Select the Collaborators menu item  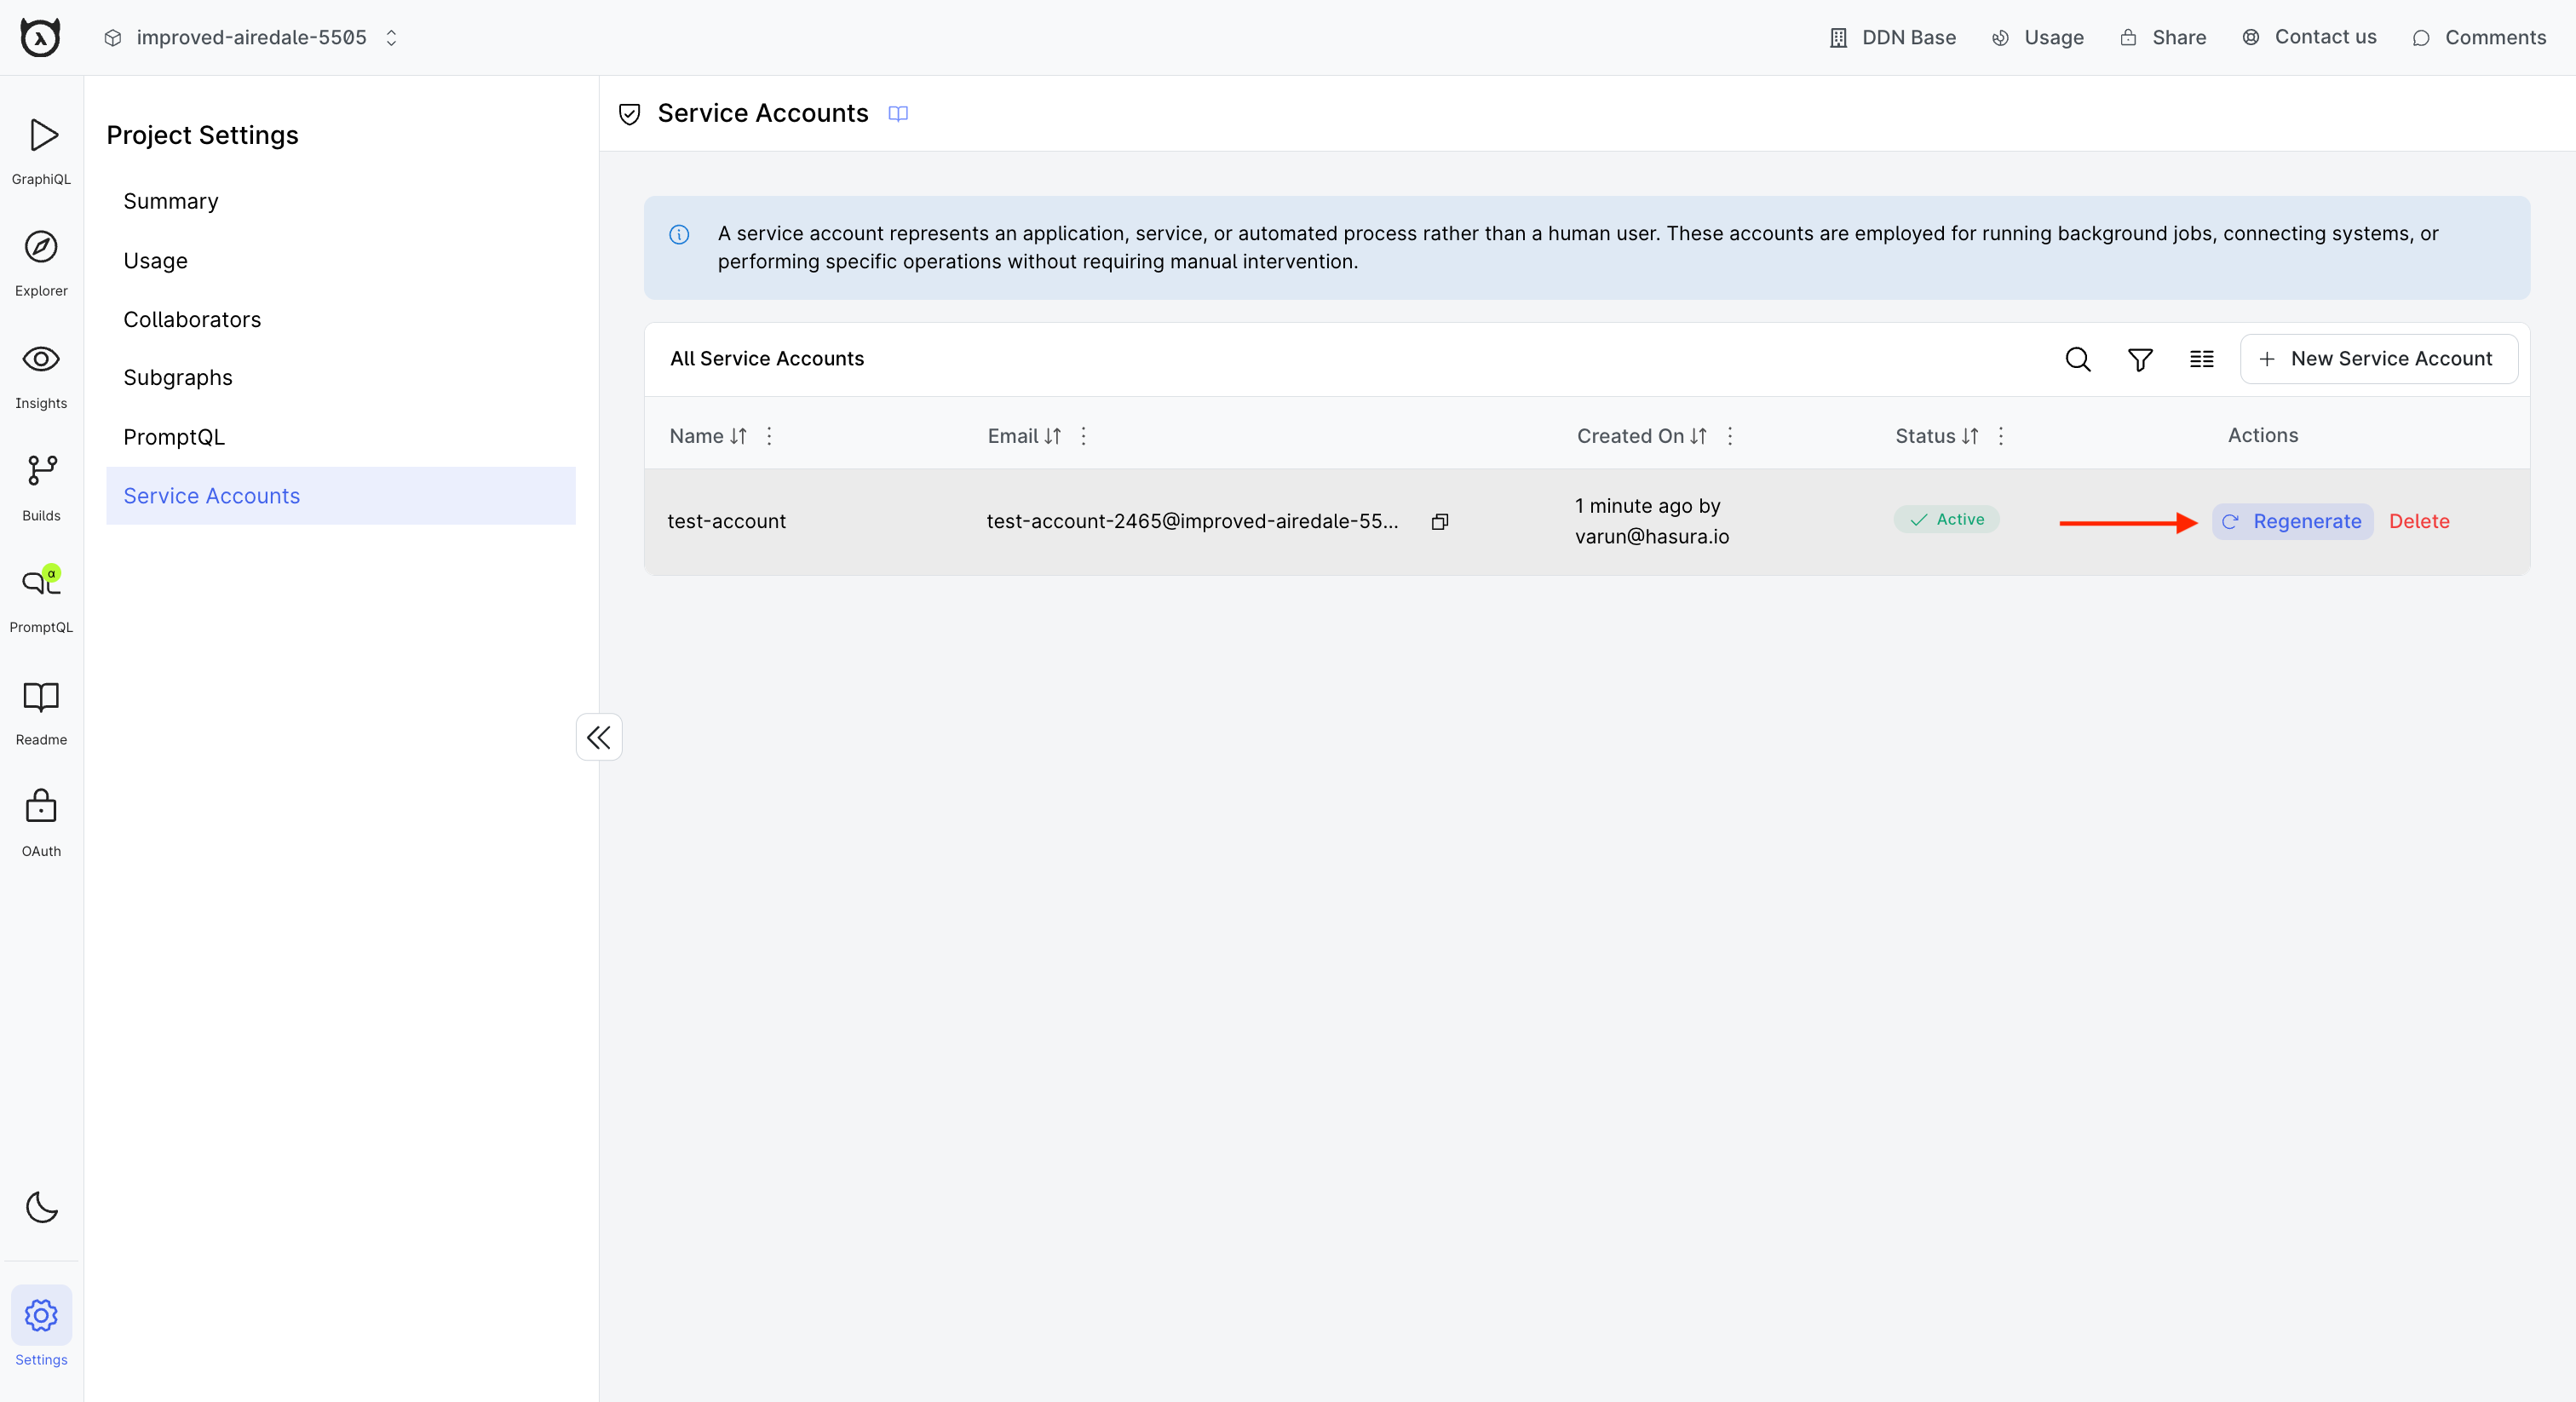click(192, 319)
